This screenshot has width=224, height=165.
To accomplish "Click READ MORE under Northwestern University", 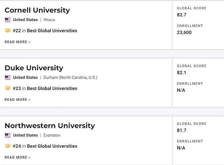I will (x=17, y=157).
